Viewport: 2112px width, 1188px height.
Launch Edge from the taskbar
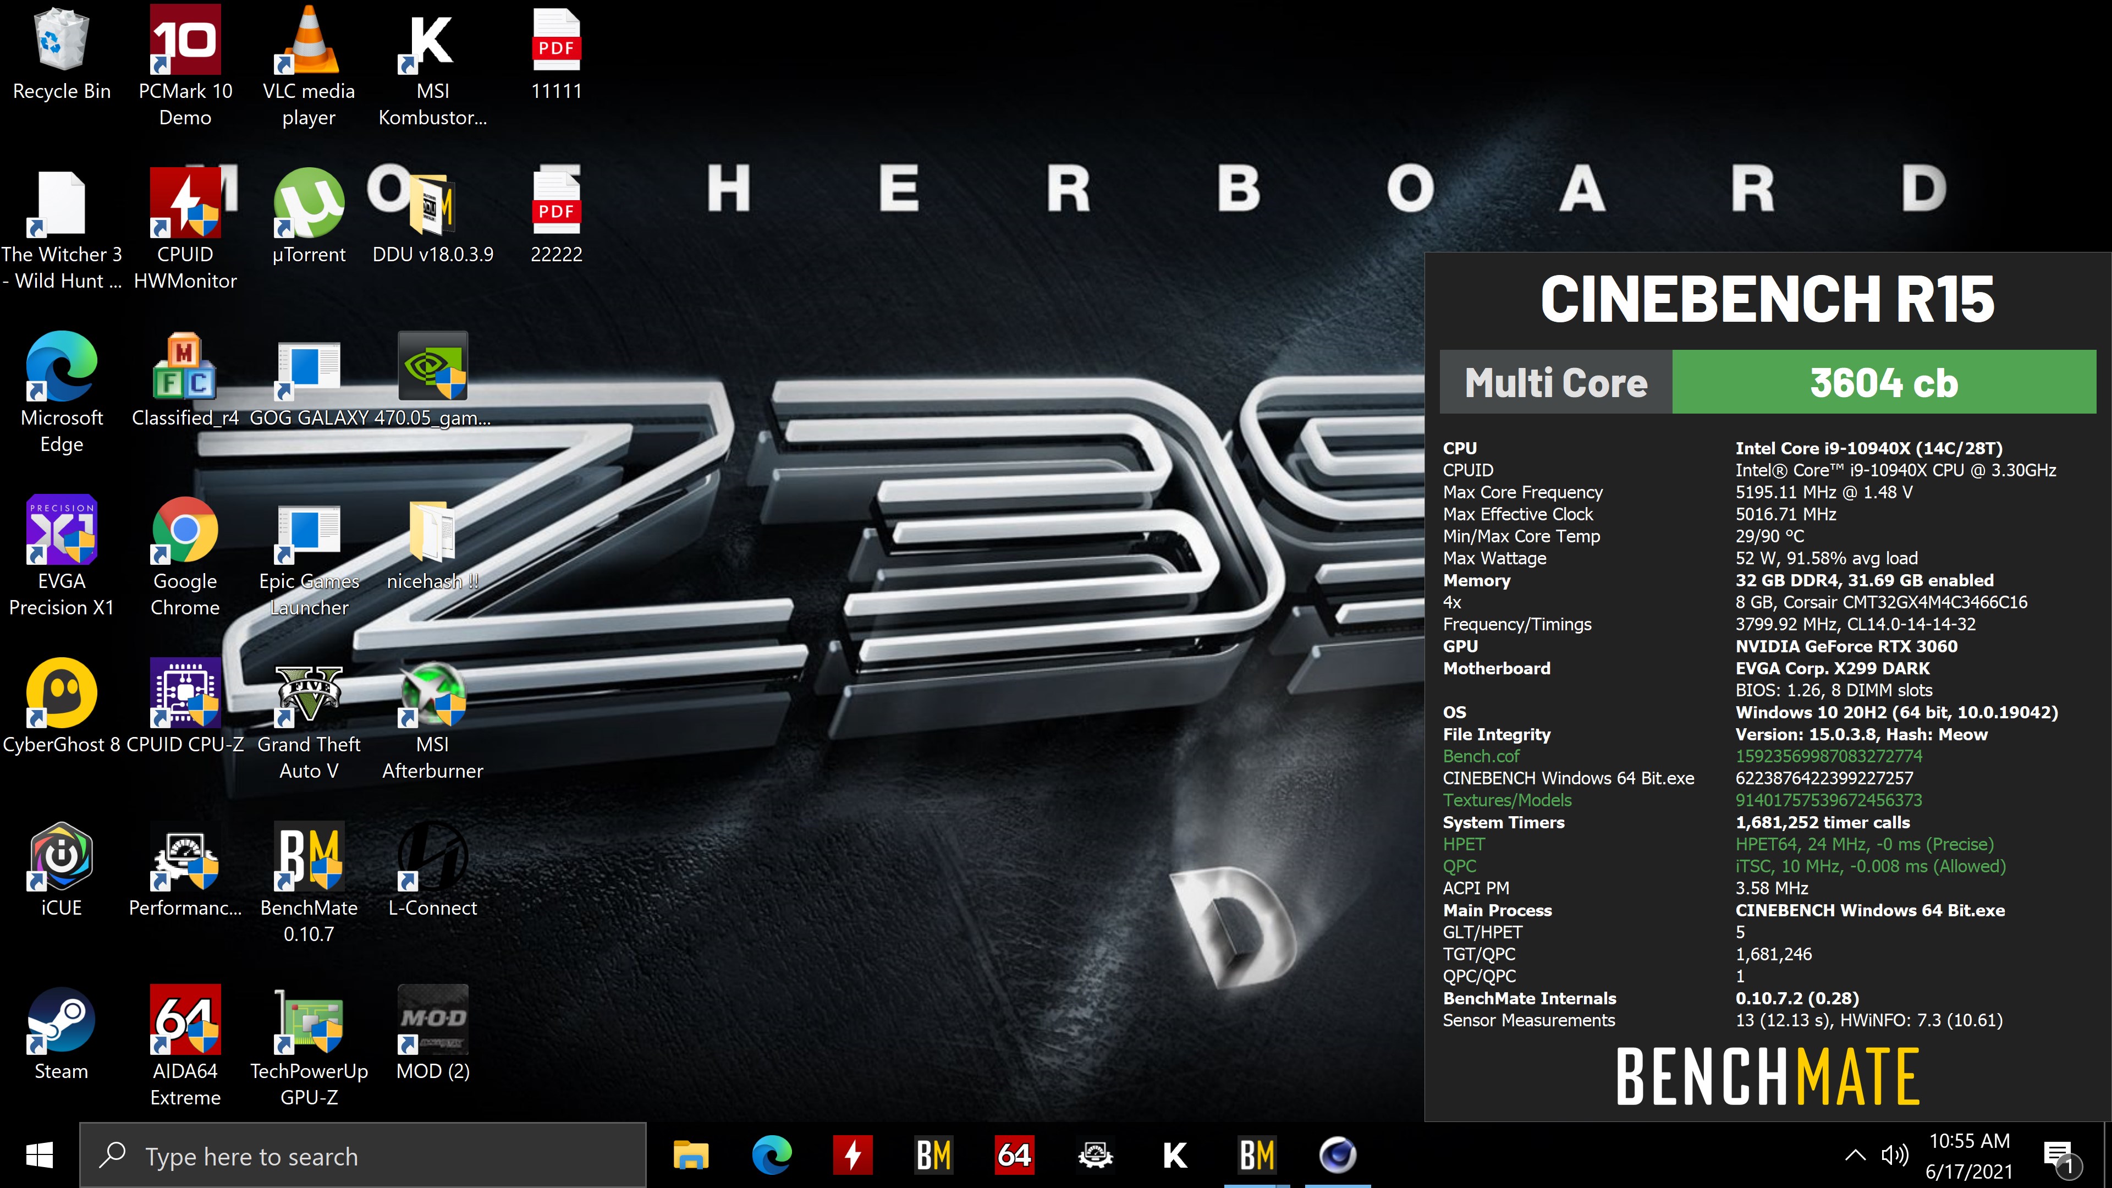click(x=772, y=1155)
